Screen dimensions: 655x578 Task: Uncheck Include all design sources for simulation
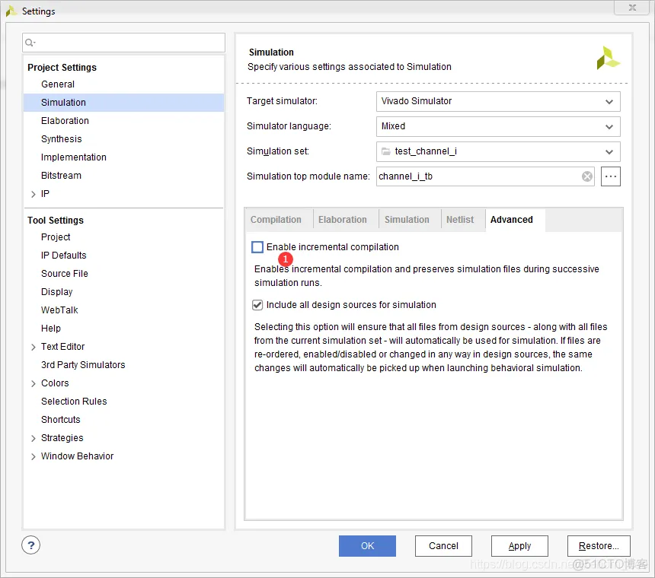tap(257, 305)
